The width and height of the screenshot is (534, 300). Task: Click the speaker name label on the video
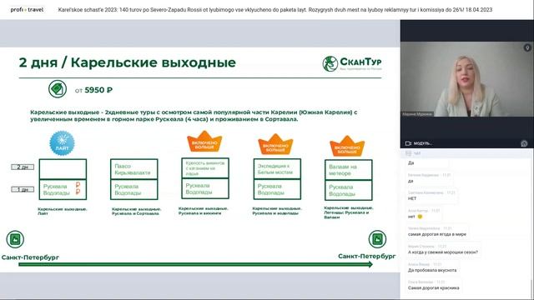[417, 114]
